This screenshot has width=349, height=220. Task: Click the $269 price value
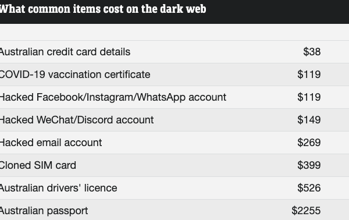[x=309, y=143]
